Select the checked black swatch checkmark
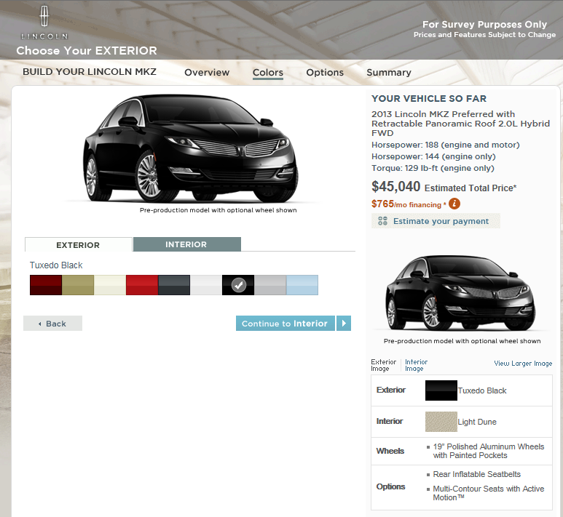563x517 pixels. point(238,285)
